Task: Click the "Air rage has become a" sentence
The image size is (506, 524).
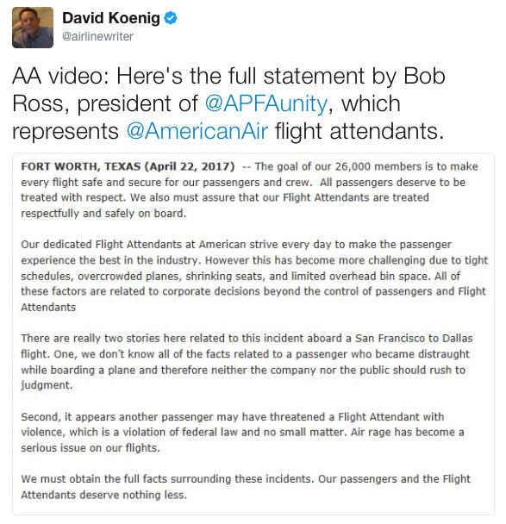Action: [408, 432]
